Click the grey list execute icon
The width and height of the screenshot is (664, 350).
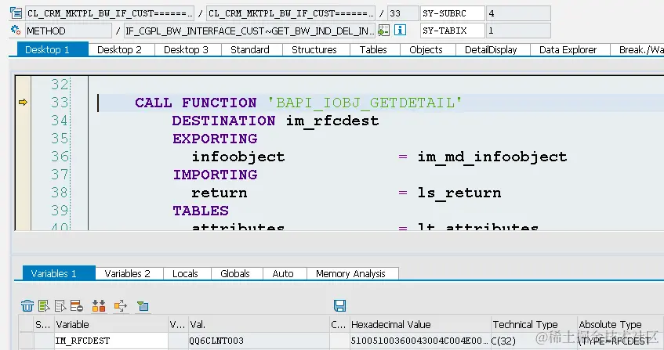pos(60,305)
